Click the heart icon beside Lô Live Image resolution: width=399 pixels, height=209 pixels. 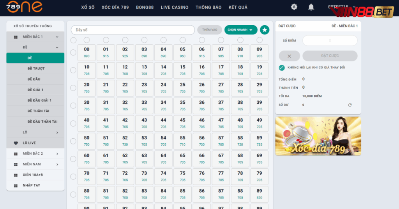tap(16, 143)
